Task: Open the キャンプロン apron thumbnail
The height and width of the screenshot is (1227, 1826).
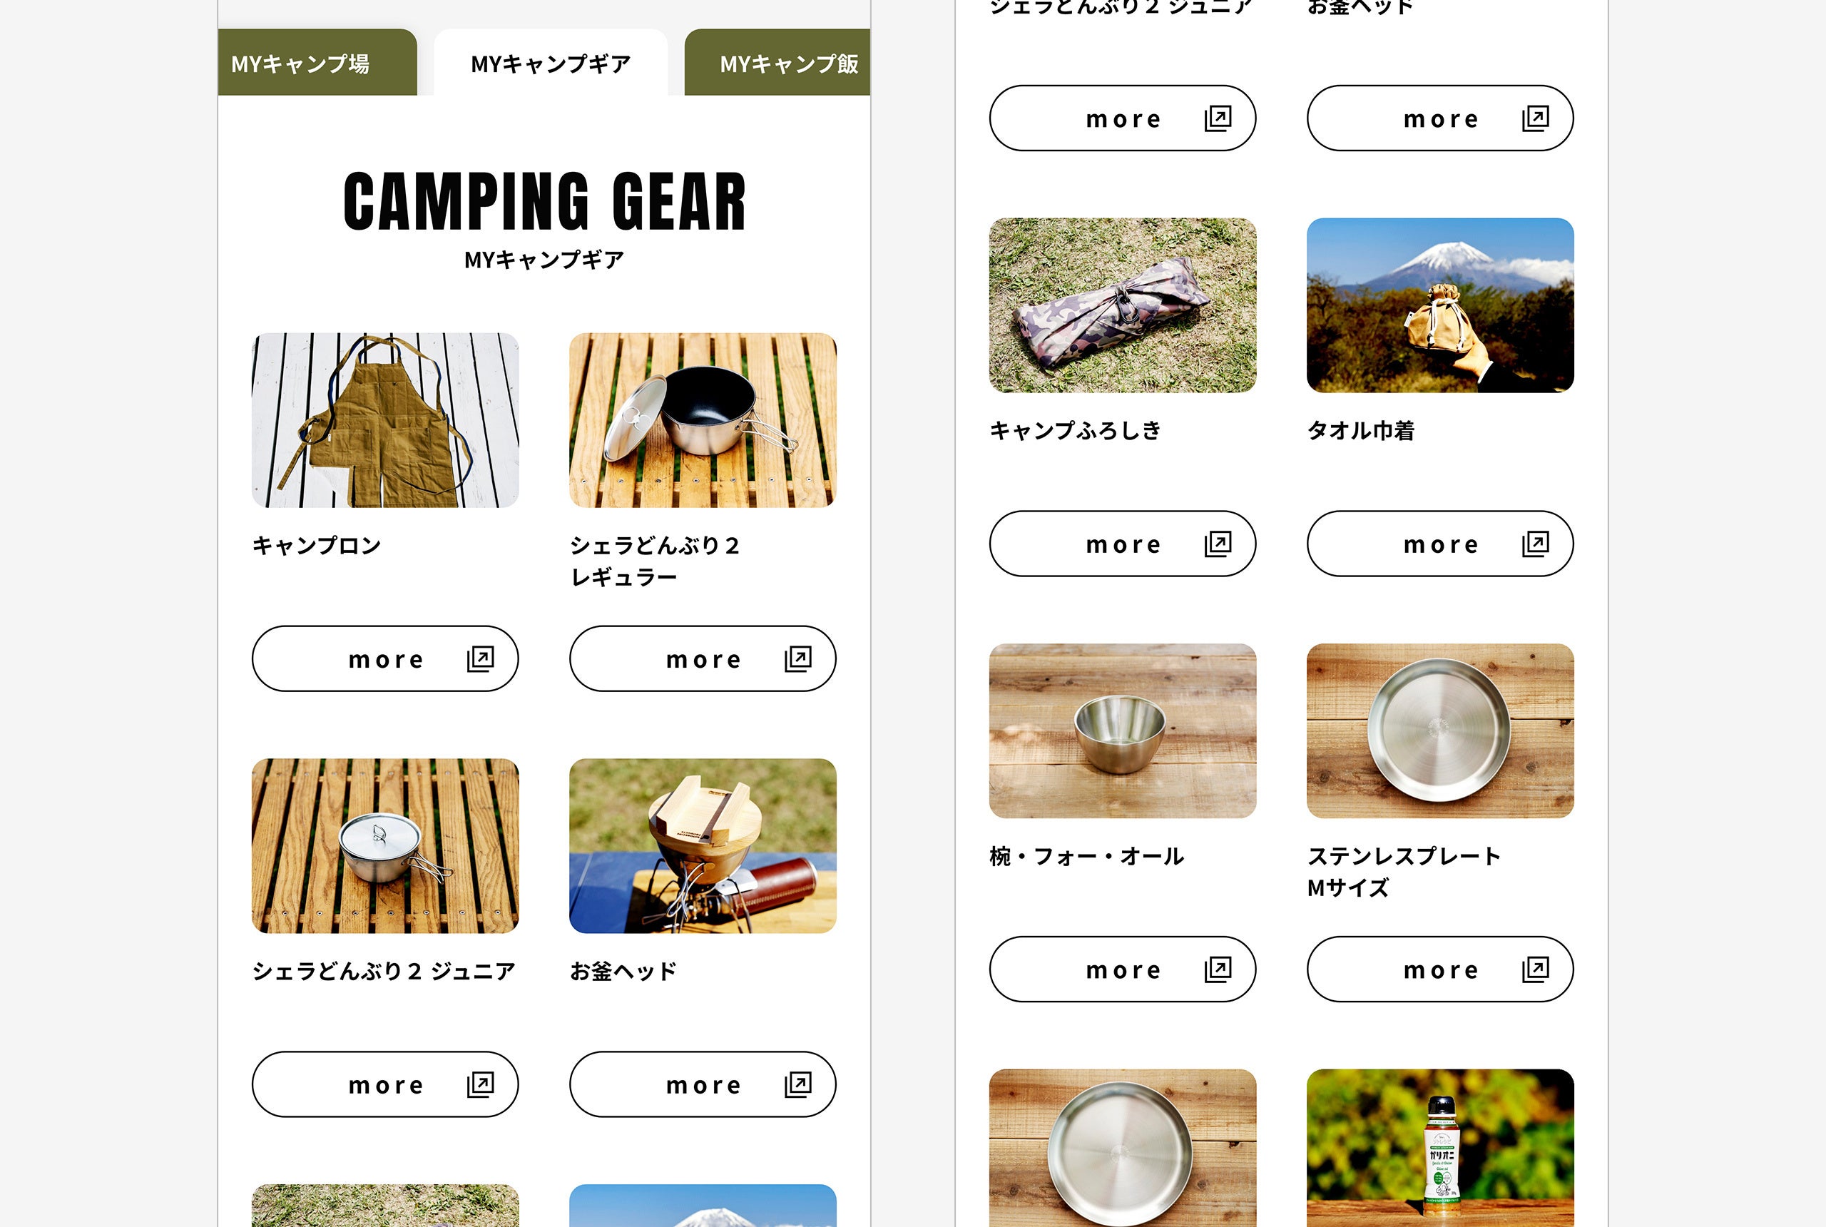Action: [385, 420]
